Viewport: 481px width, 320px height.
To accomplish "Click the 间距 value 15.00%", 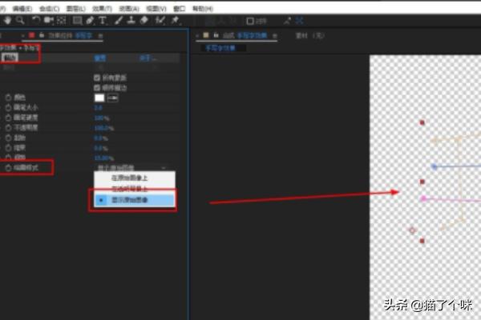I will 103,158.
